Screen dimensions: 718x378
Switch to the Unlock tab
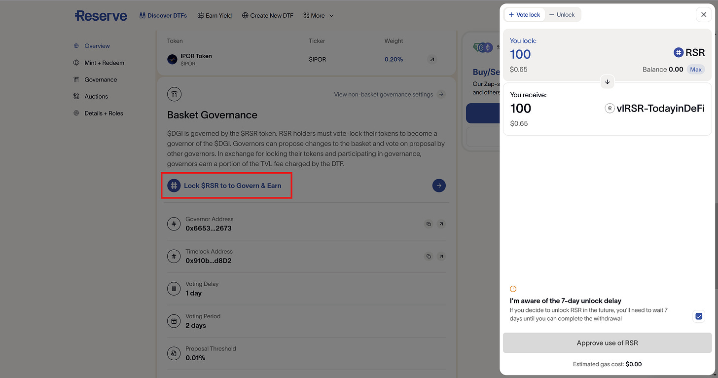[x=562, y=15]
